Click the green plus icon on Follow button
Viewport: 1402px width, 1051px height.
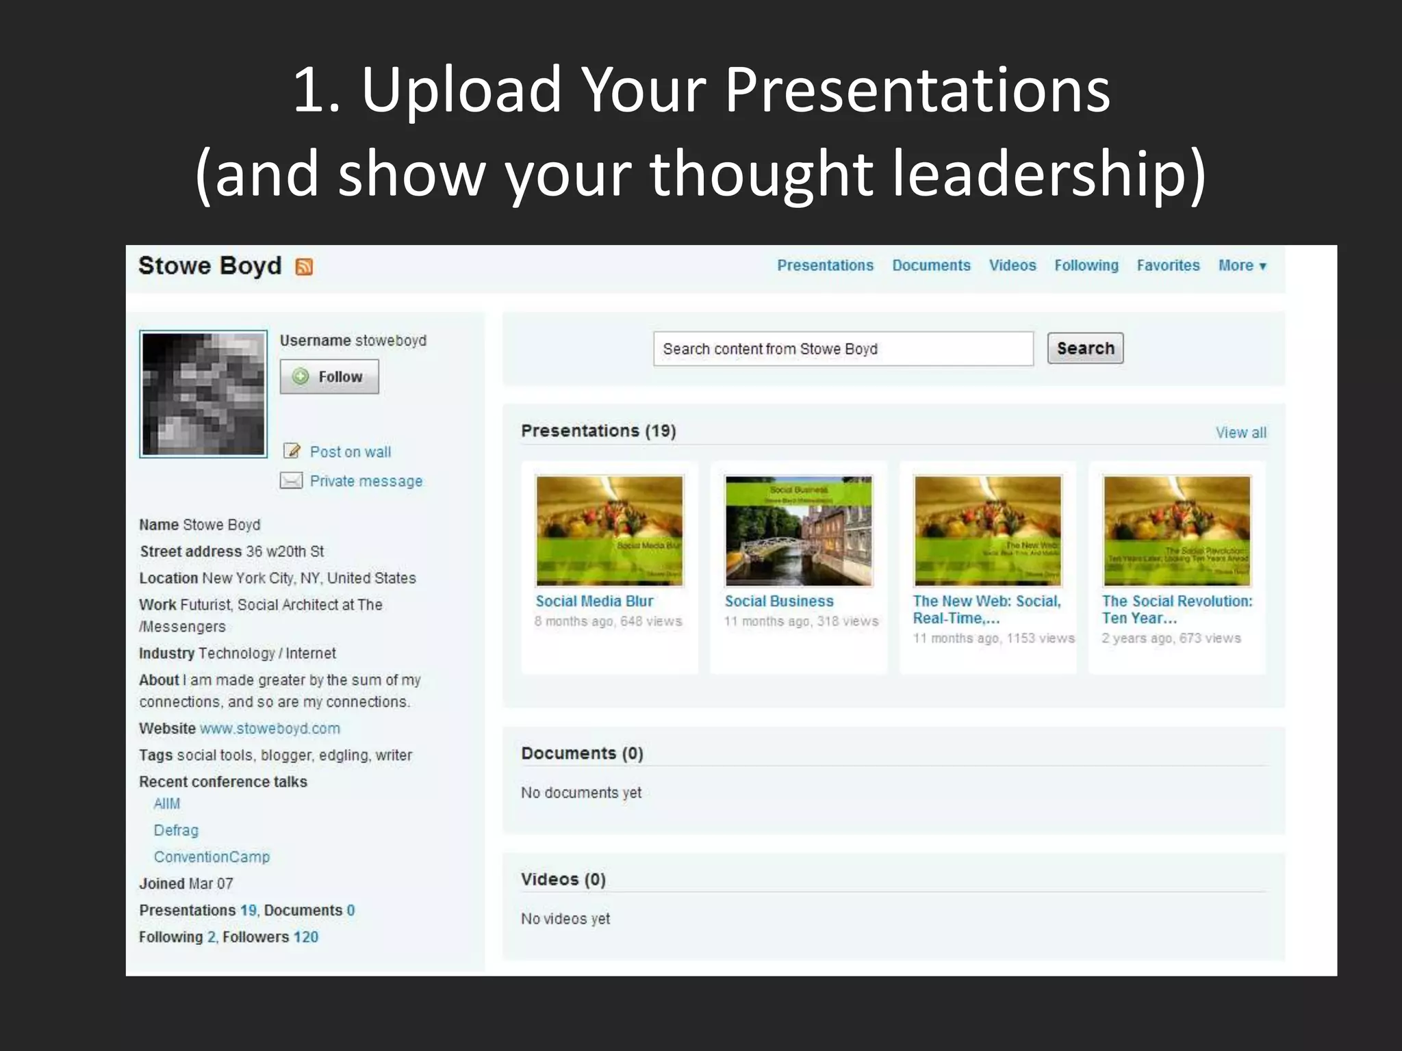click(301, 376)
